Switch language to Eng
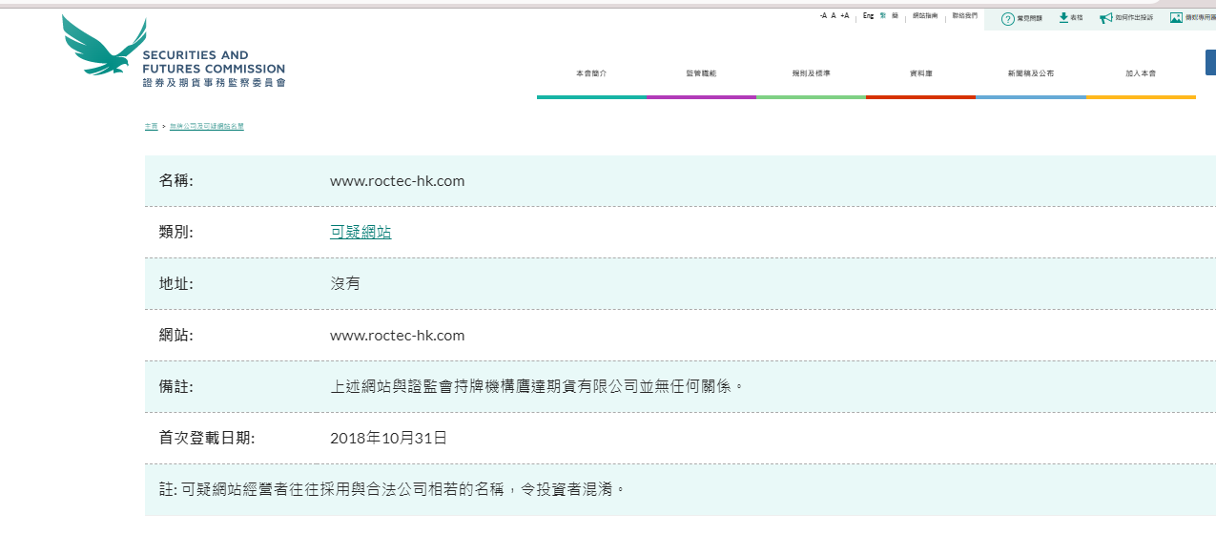Screen dimensions: 1216x534 pos(868,16)
